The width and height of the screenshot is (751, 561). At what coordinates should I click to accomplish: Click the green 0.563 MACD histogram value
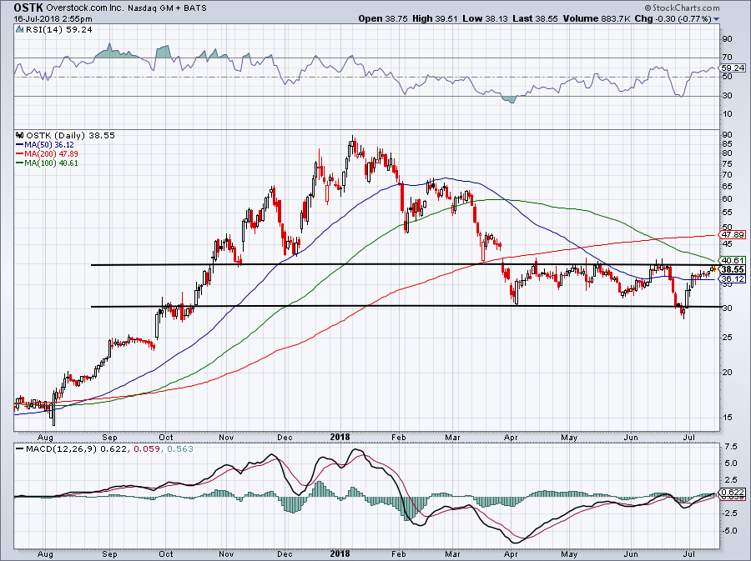[179, 449]
